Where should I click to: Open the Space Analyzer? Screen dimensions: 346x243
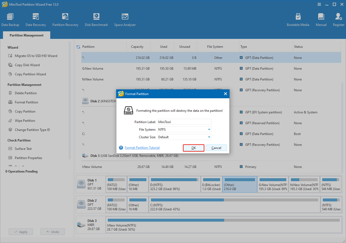point(125,19)
